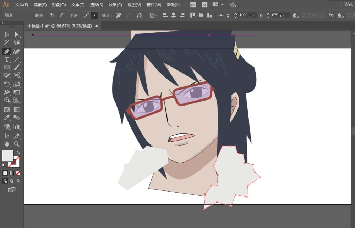Pick the Column Graph tool

click(17, 127)
